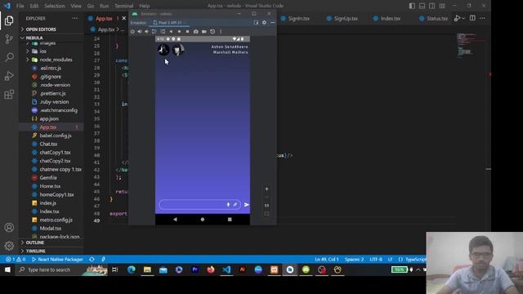Screen dimensions: 523x294
Task: Open the Source Control view in activity bar
Action: click(9, 39)
